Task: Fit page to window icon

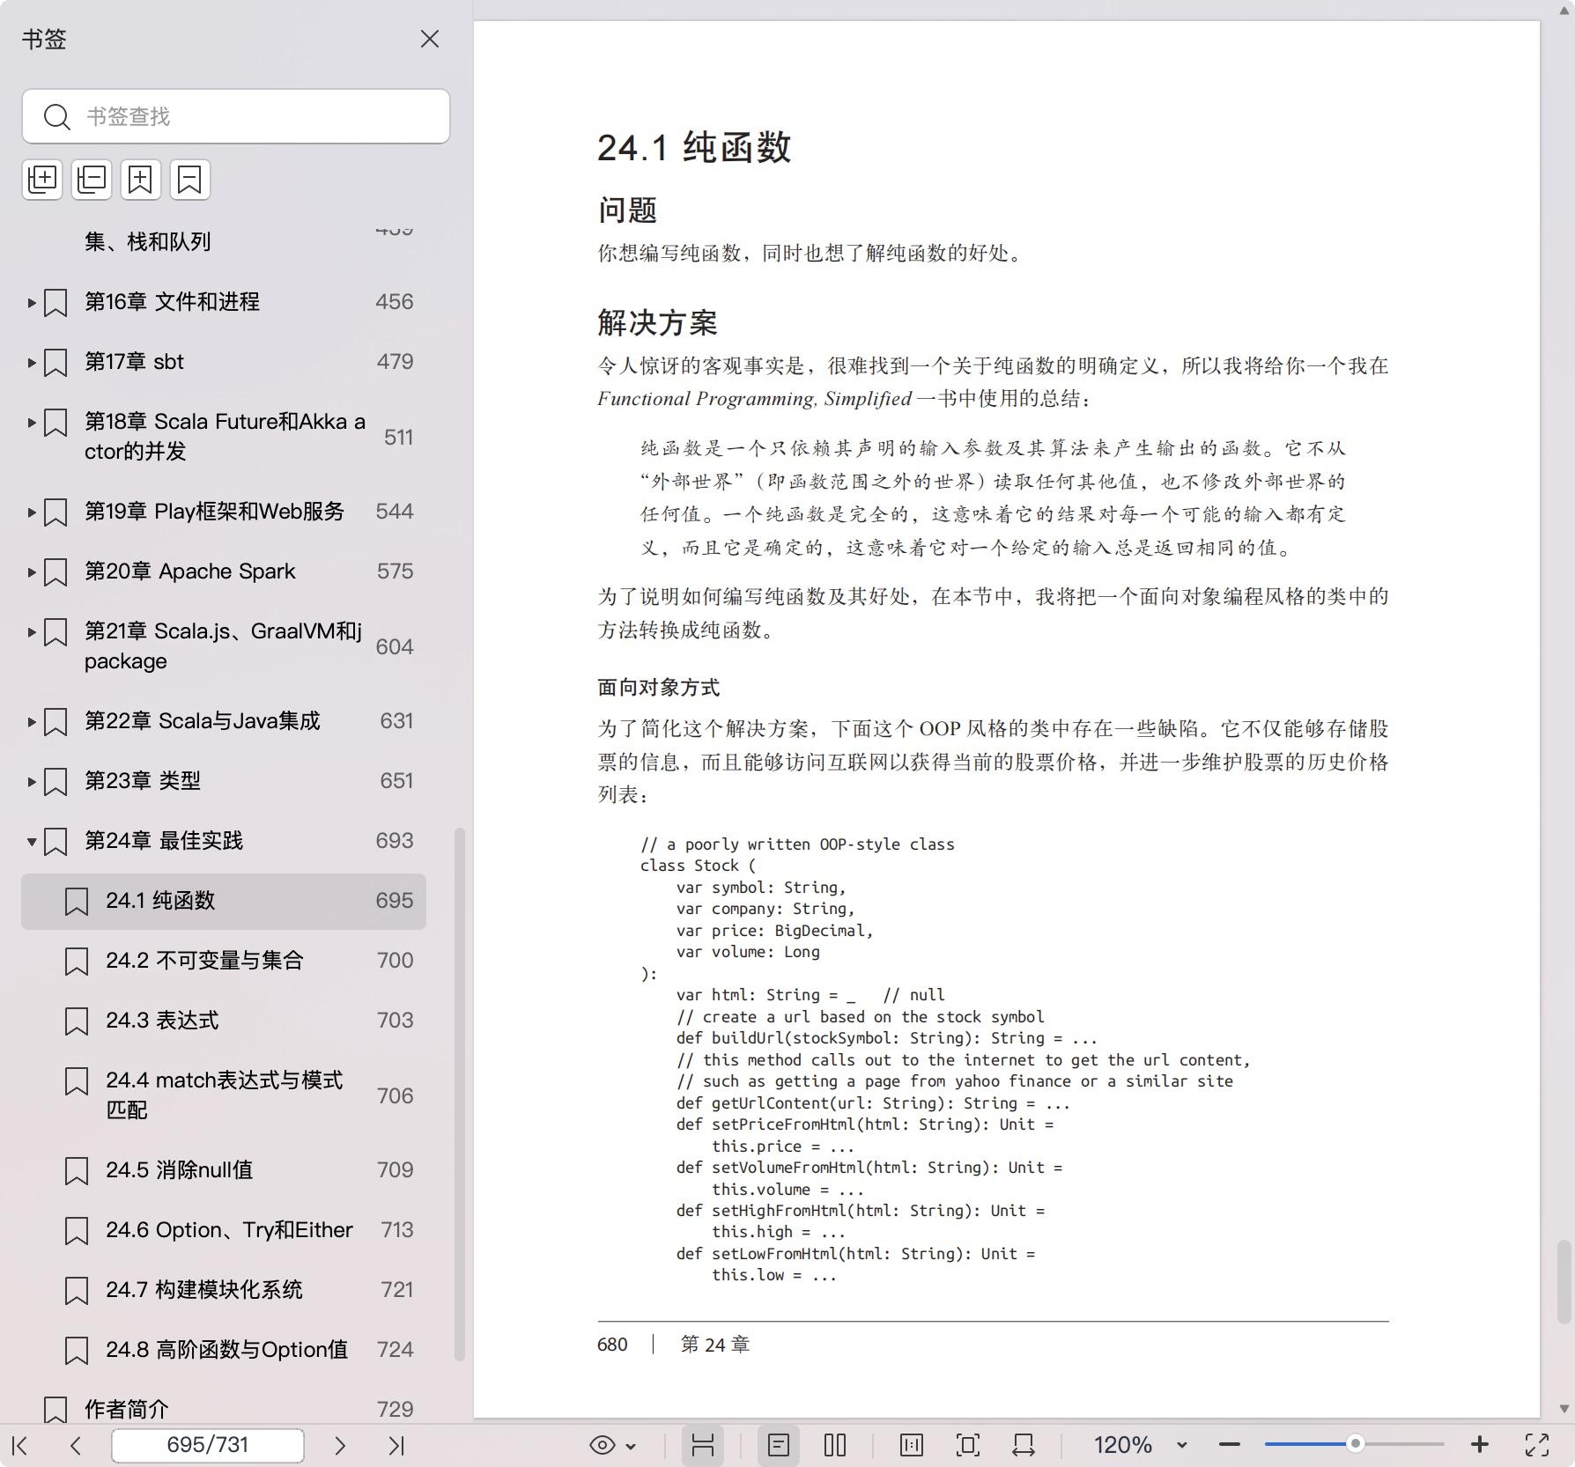Action: click(x=967, y=1445)
